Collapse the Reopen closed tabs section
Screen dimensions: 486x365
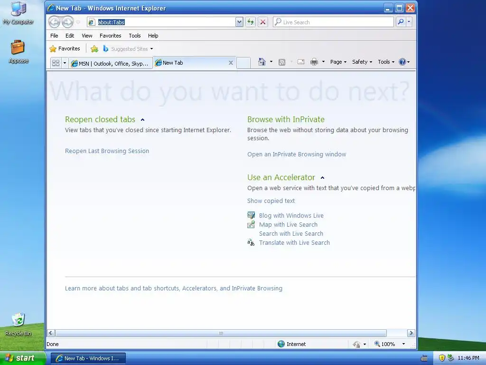tap(142, 119)
